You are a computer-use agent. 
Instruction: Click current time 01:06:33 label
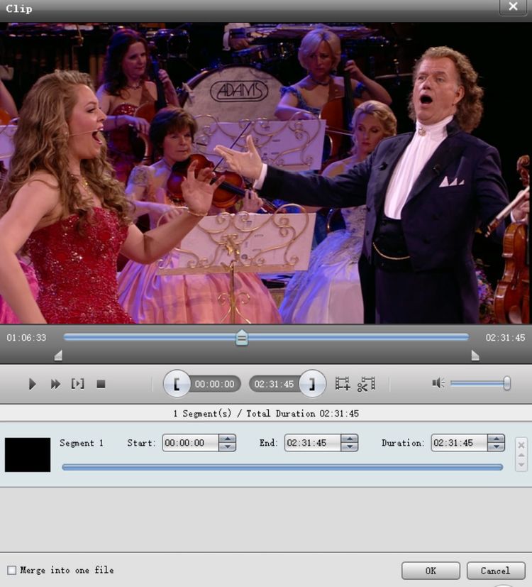pos(26,338)
